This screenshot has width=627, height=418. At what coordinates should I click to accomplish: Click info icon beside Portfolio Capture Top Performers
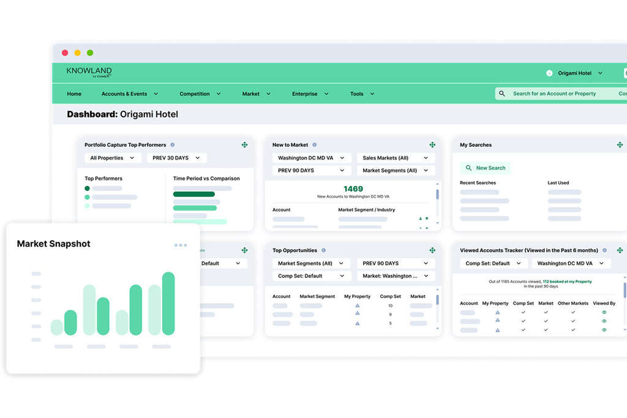coord(173,145)
